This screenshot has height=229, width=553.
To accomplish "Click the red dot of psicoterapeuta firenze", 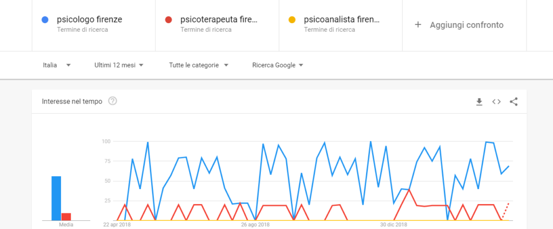I will point(168,20).
